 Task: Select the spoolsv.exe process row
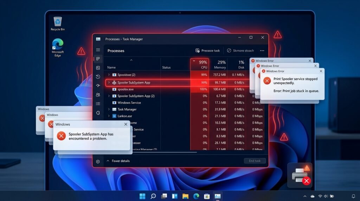177,89
